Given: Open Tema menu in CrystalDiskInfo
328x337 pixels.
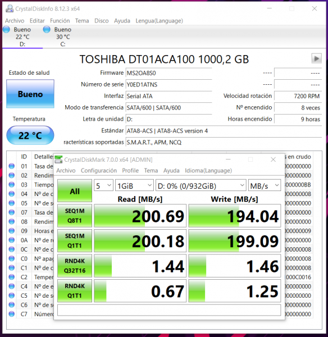Looking at the screenshot, I should pyautogui.click(x=82, y=21).
